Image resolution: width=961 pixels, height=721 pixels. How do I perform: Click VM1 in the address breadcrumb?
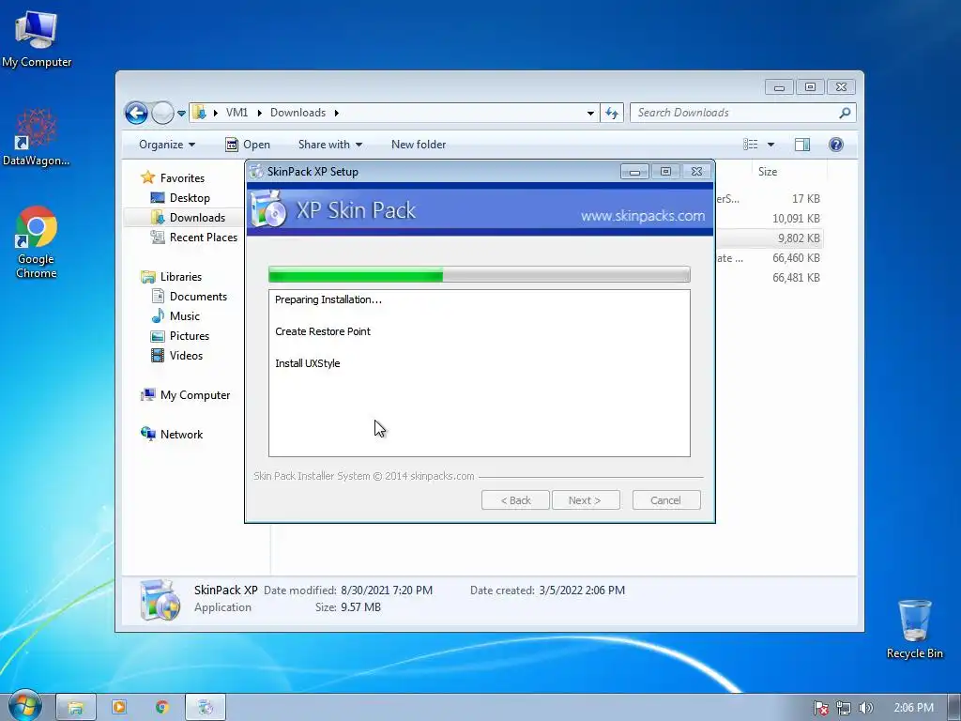236,113
